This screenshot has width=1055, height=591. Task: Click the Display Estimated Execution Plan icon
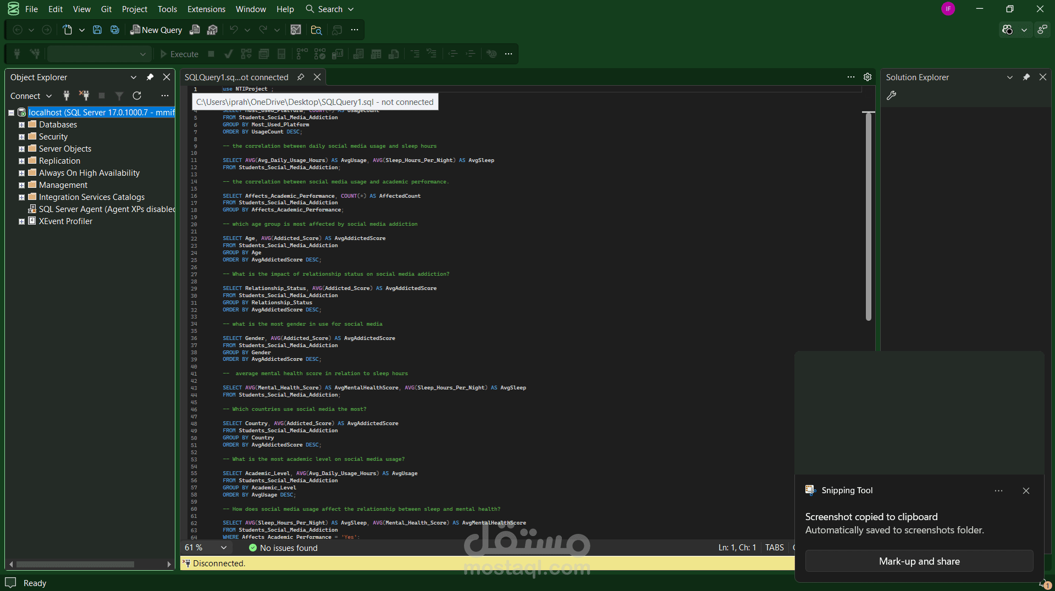246,54
